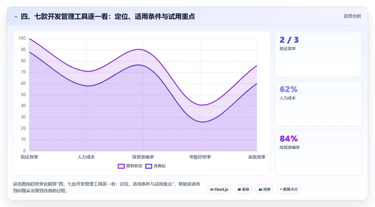Click the 考勤异常率 x-axis label
Screen dimensions: 375x207
coord(200,157)
